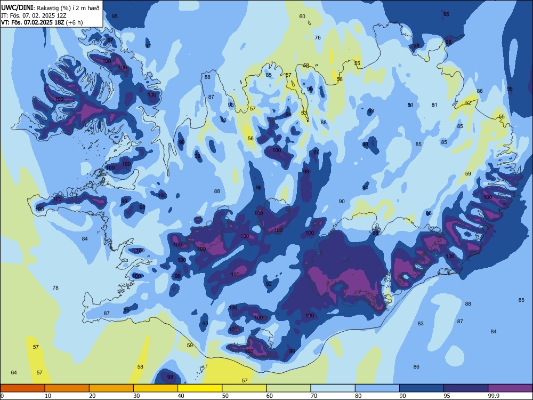
Task: Click the '10' legend tick label
Action: pos(48,396)
